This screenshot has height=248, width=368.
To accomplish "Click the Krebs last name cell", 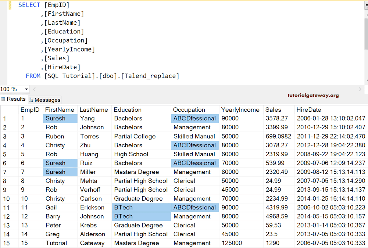I will 94,225.
